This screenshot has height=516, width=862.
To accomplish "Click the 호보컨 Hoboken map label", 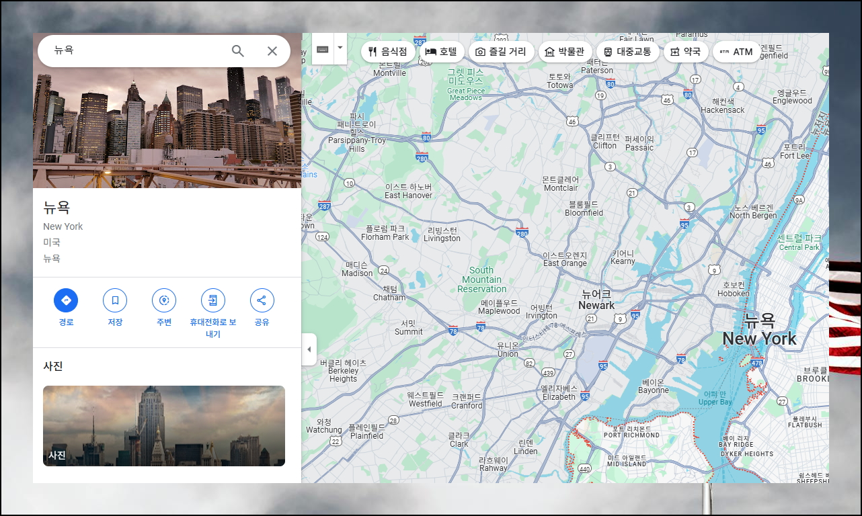I will [734, 289].
